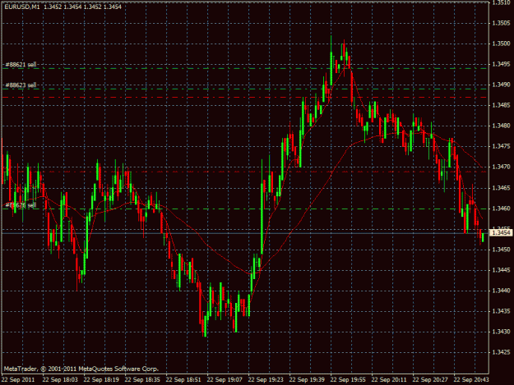Click the 22 Sep 19:07 time label

225,380
